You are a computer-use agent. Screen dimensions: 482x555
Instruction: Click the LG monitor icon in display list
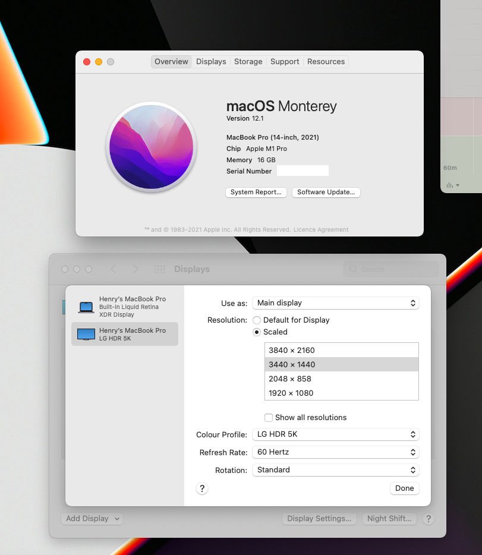coord(86,334)
